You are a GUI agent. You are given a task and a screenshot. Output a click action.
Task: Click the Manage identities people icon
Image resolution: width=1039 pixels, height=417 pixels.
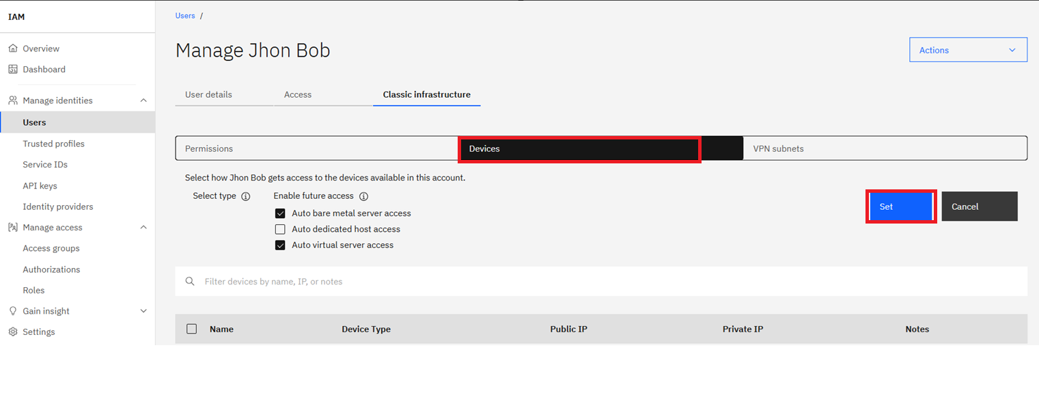click(13, 100)
